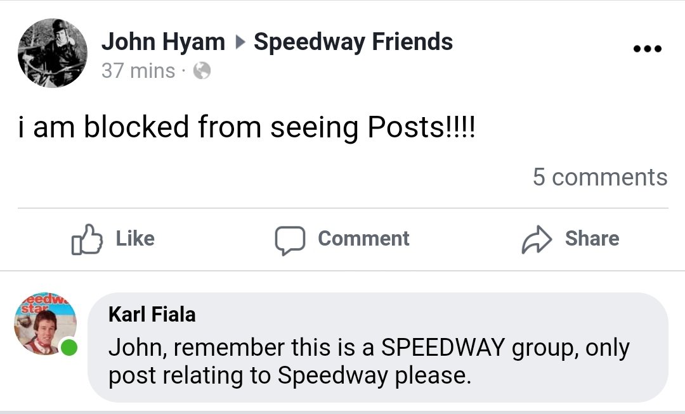This screenshot has height=414, width=685.
Task: Click the Share arrow icon
Action: 536,240
